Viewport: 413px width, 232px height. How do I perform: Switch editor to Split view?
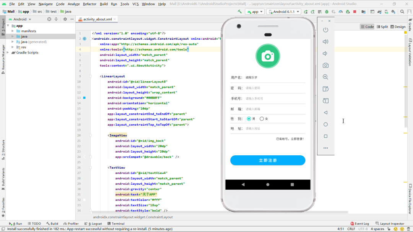point(382,27)
